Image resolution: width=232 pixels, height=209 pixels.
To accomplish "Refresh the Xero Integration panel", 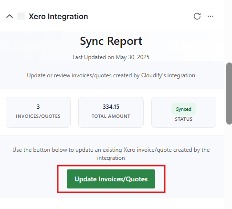I will point(197,16).
